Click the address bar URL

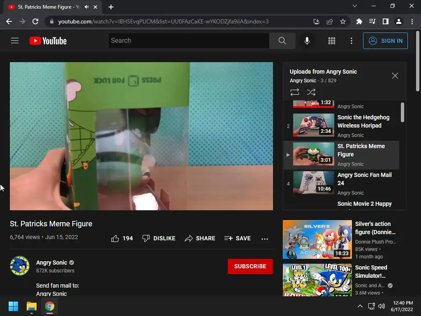163,21
